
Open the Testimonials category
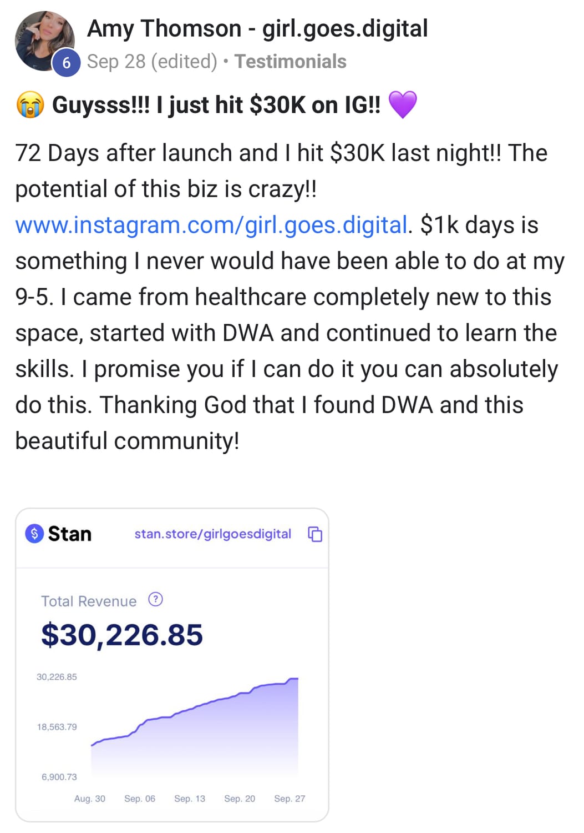pyautogui.click(x=290, y=61)
